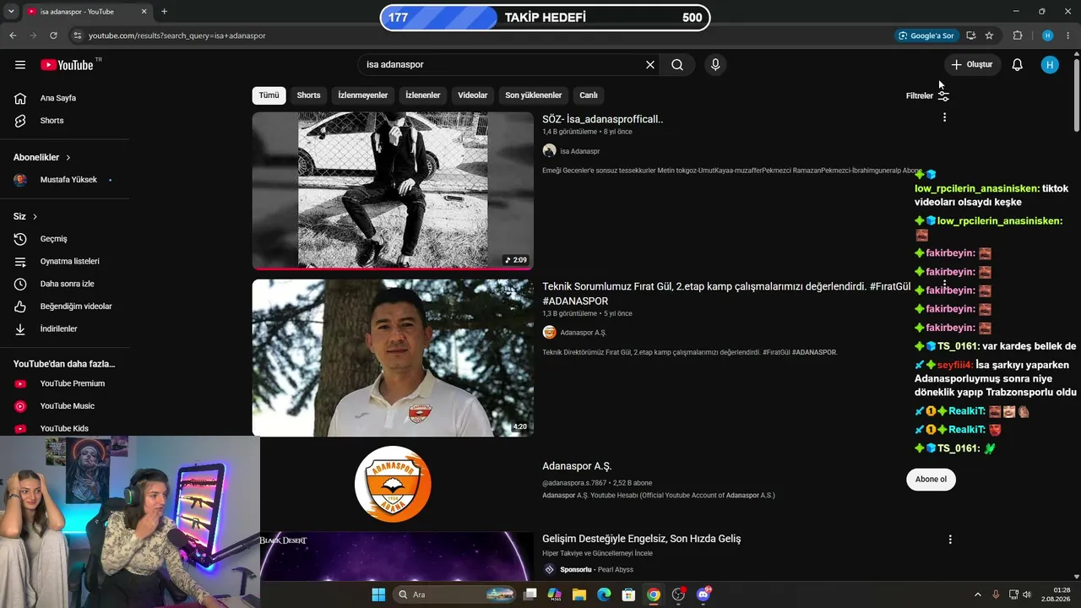Screen dimensions: 1081x608
Task: Open the Windows Start menu
Action: point(378,594)
